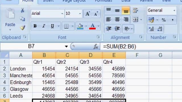
Task: Select column G header
Action: [160, 55]
